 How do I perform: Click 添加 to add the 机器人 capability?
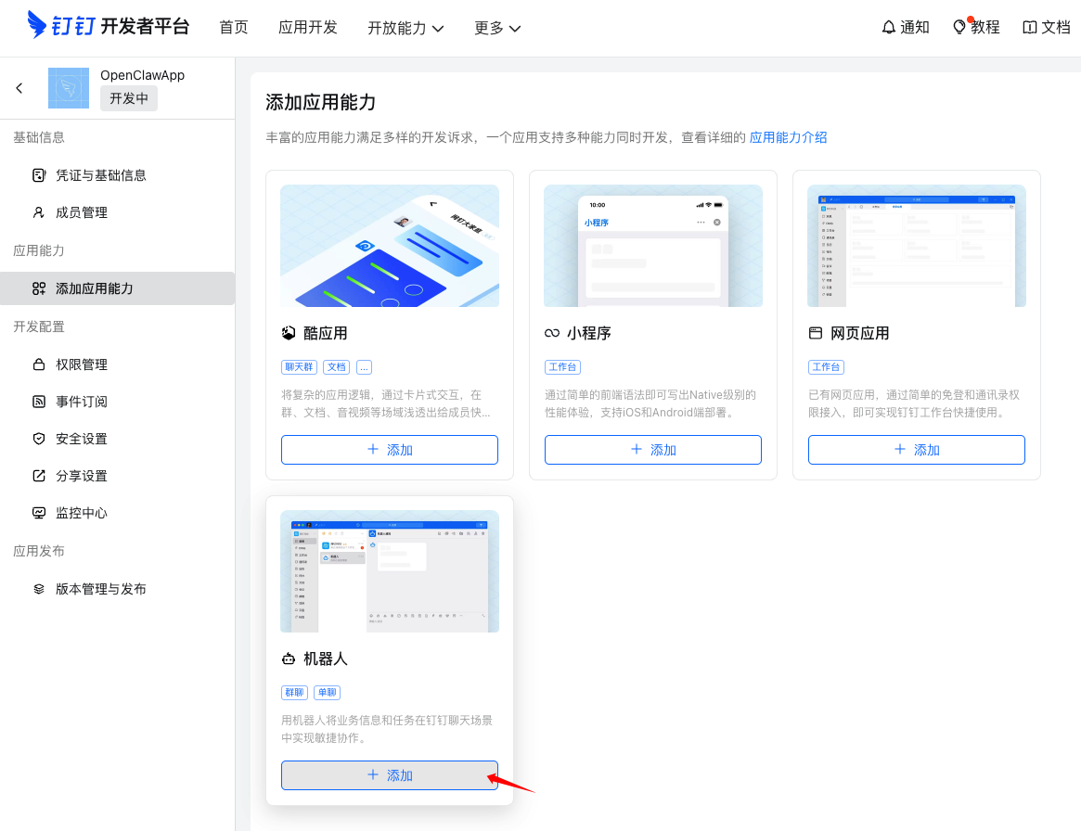[x=389, y=775]
